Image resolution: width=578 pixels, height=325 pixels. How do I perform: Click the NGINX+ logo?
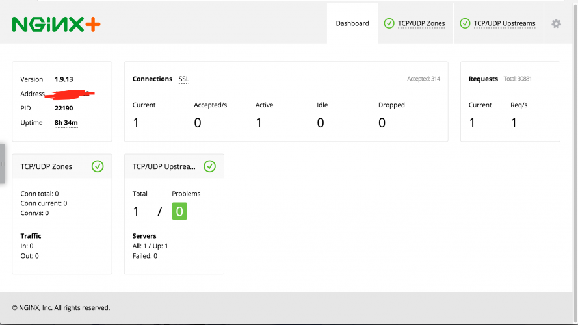tap(56, 24)
